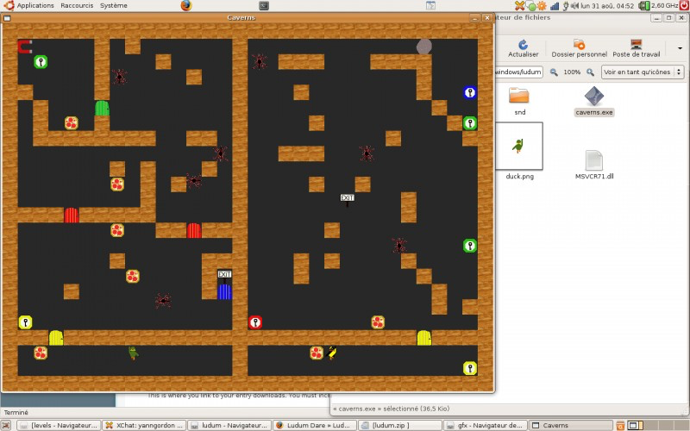Click the blue key token
The width and height of the screenshot is (690, 431).
(470, 92)
